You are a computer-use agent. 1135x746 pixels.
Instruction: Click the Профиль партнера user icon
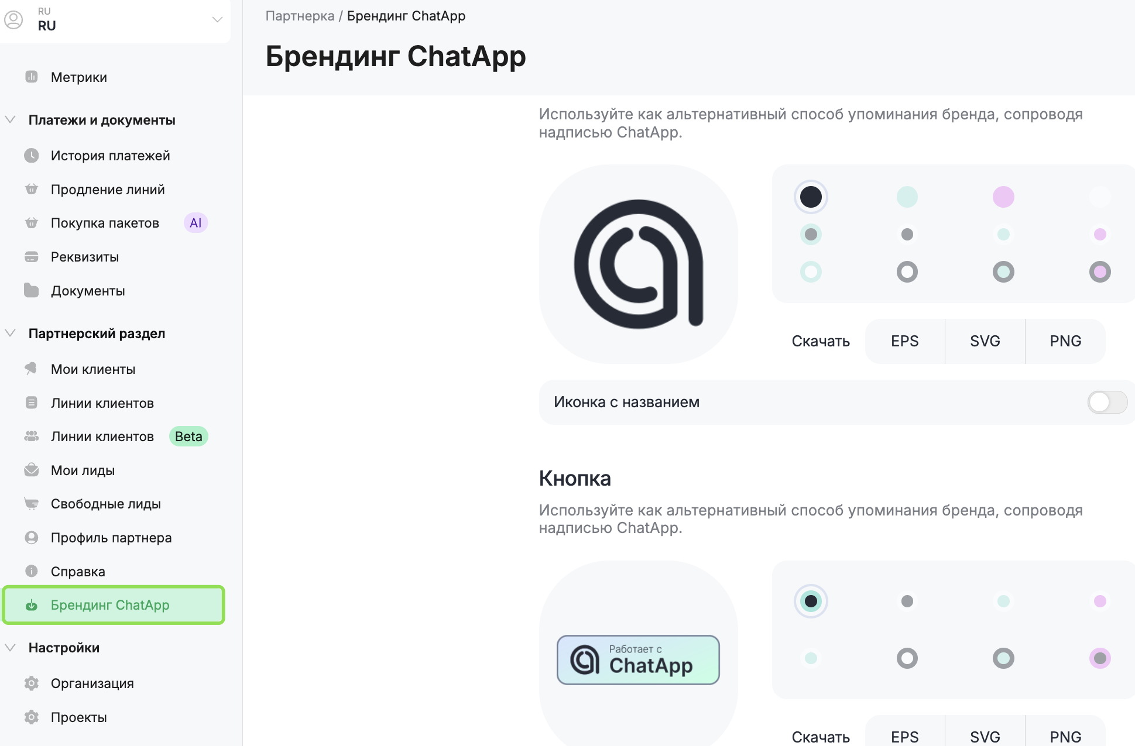coord(32,538)
